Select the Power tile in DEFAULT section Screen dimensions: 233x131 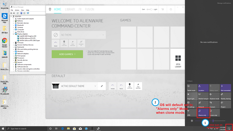click(x=138, y=86)
